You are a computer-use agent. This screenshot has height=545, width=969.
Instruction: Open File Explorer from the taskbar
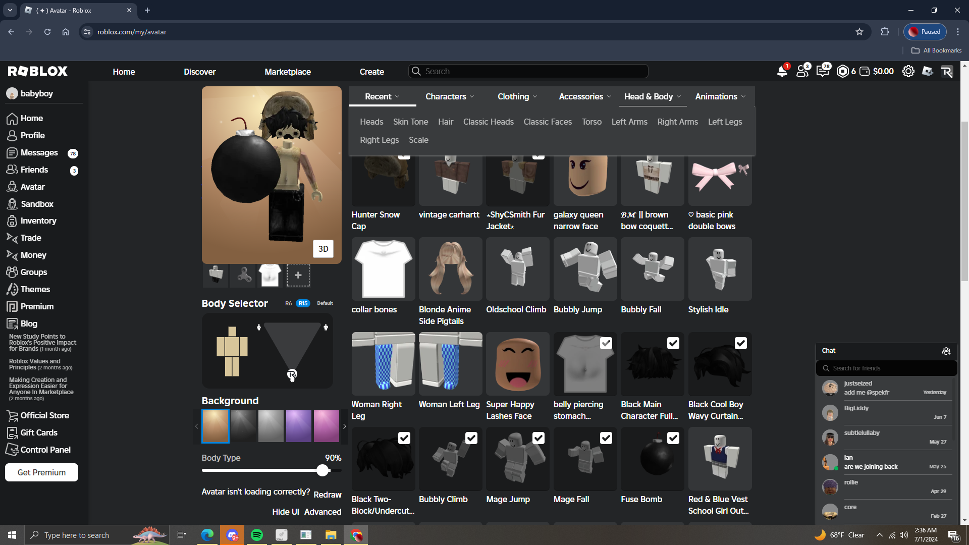pyautogui.click(x=331, y=535)
